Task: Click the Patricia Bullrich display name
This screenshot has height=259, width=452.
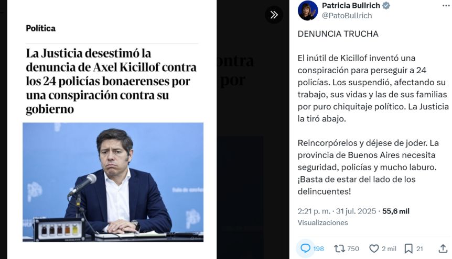Action: coord(351,5)
